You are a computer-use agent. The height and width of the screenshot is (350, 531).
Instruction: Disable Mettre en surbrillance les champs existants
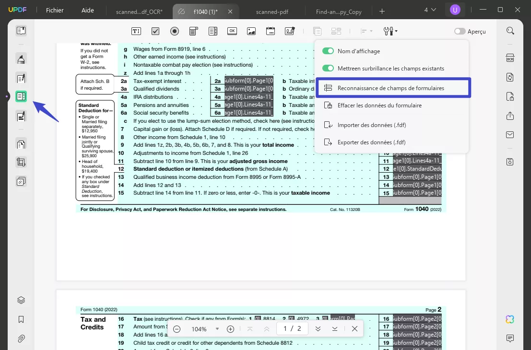point(328,68)
